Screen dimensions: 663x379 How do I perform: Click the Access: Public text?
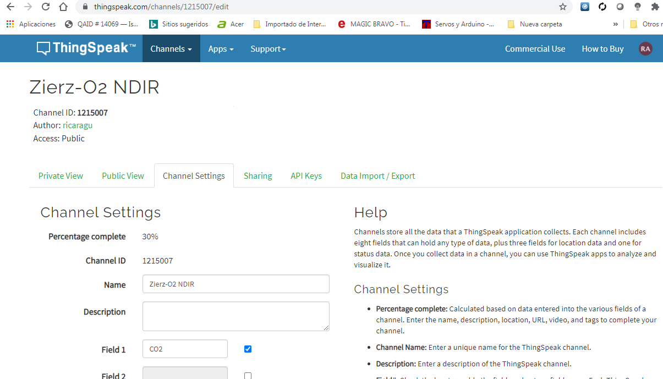(x=59, y=139)
